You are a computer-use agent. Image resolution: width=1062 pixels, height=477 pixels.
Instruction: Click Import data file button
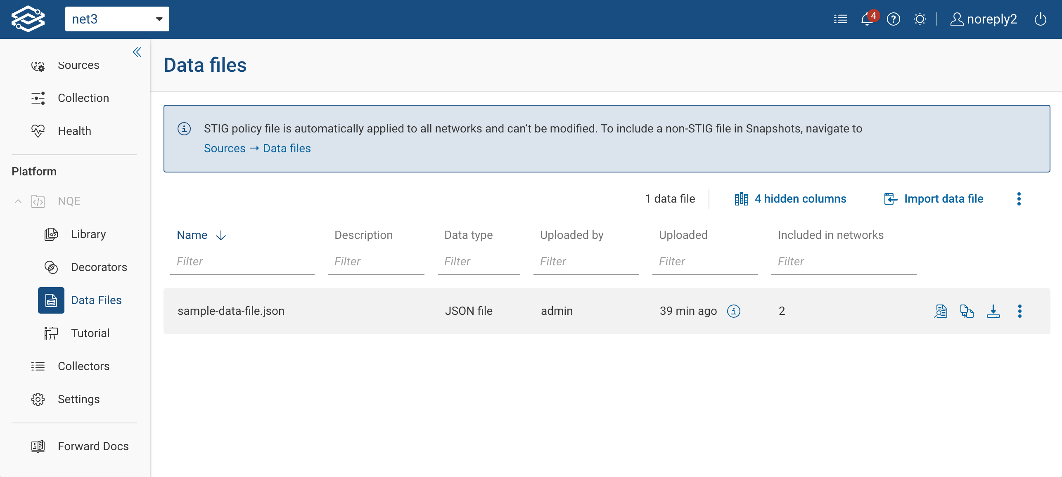(934, 199)
